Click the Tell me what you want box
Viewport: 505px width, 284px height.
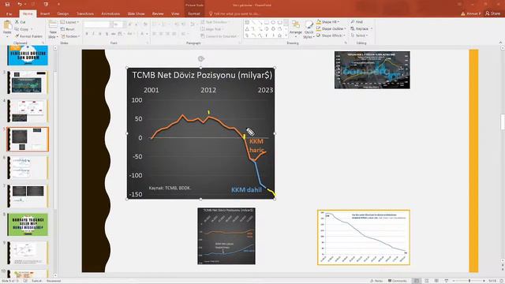235,13
